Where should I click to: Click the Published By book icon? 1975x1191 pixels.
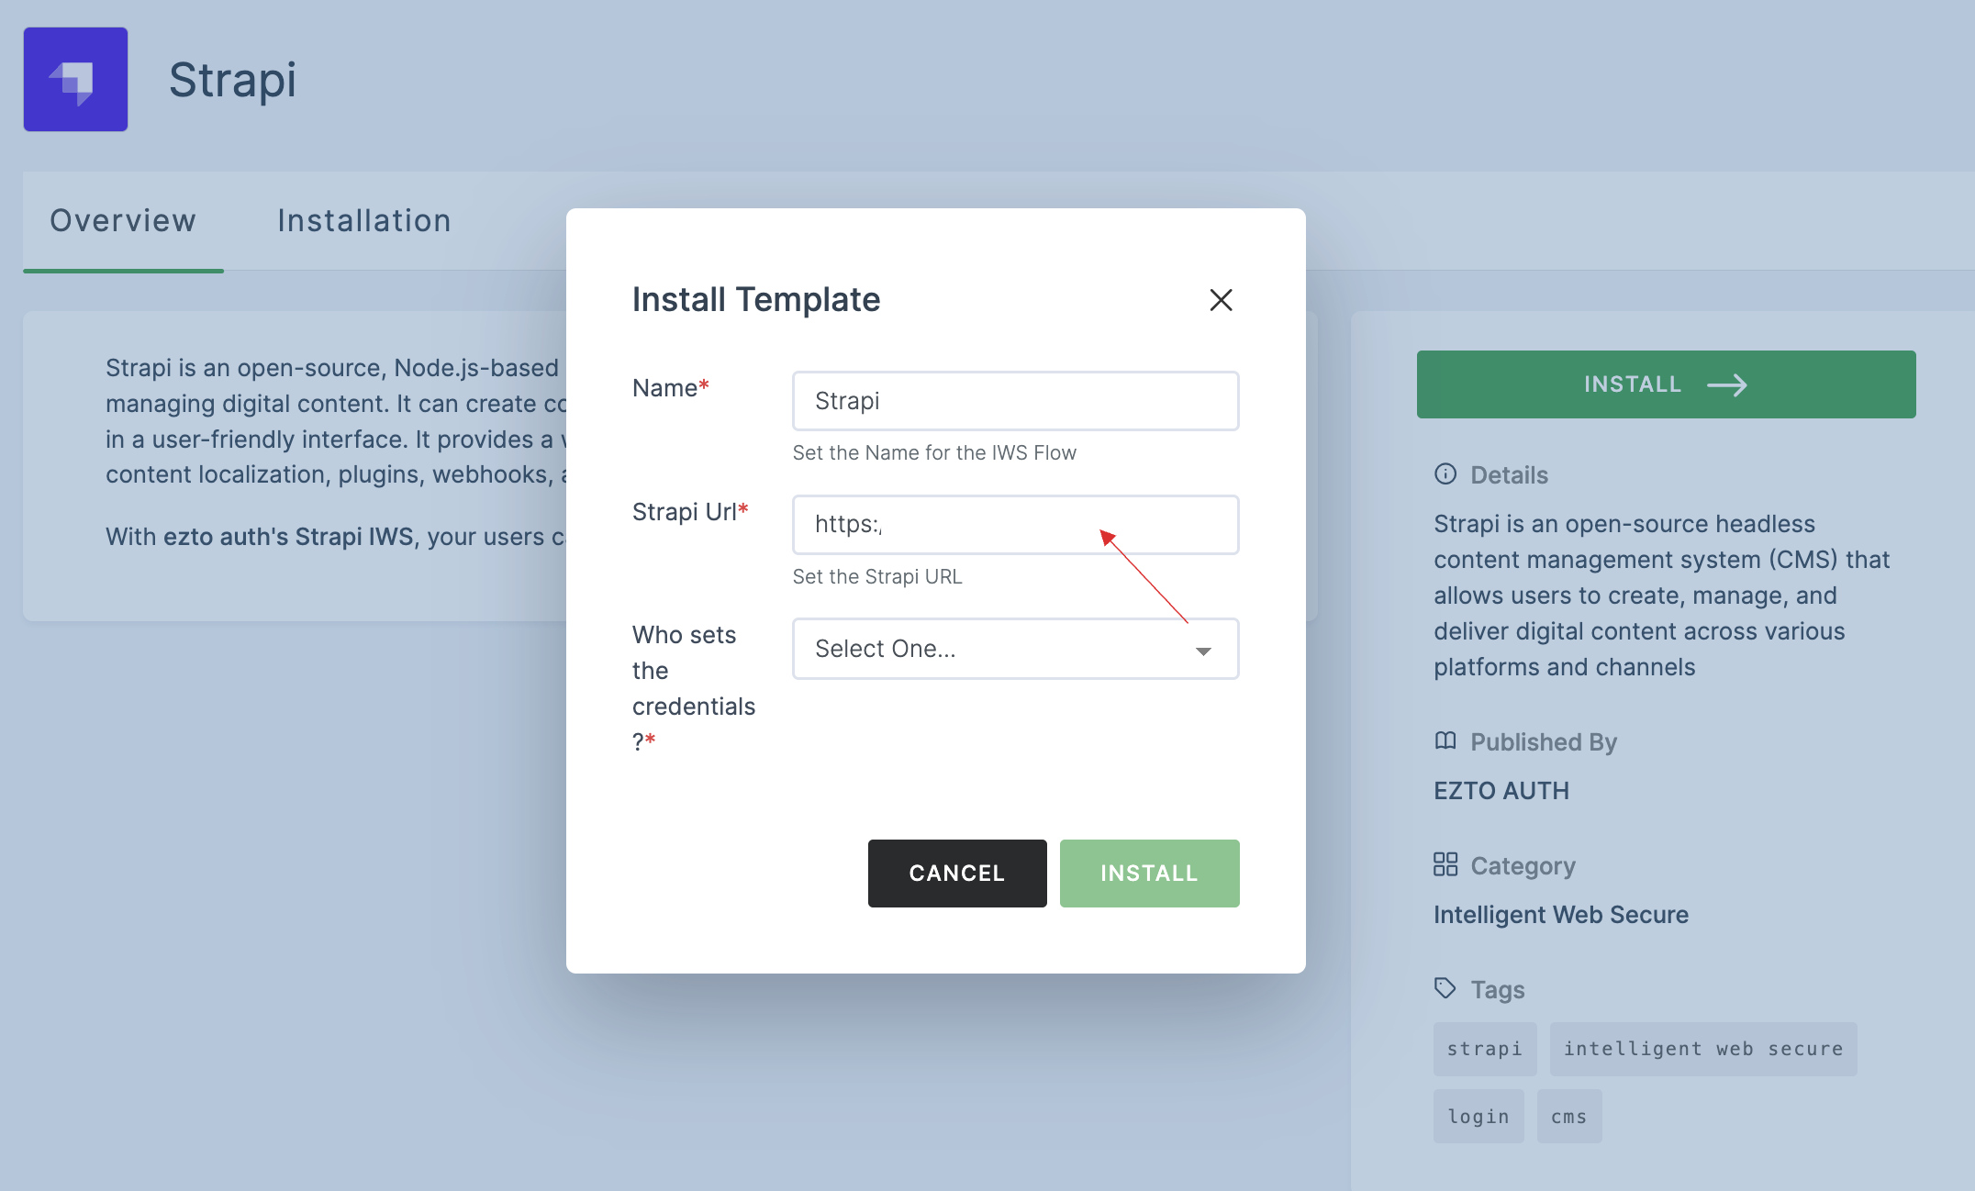click(1445, 740)
